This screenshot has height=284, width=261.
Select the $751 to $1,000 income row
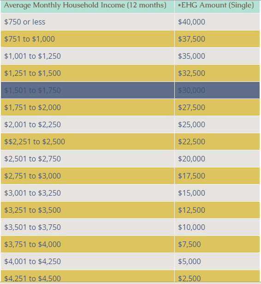click(130, 39)
